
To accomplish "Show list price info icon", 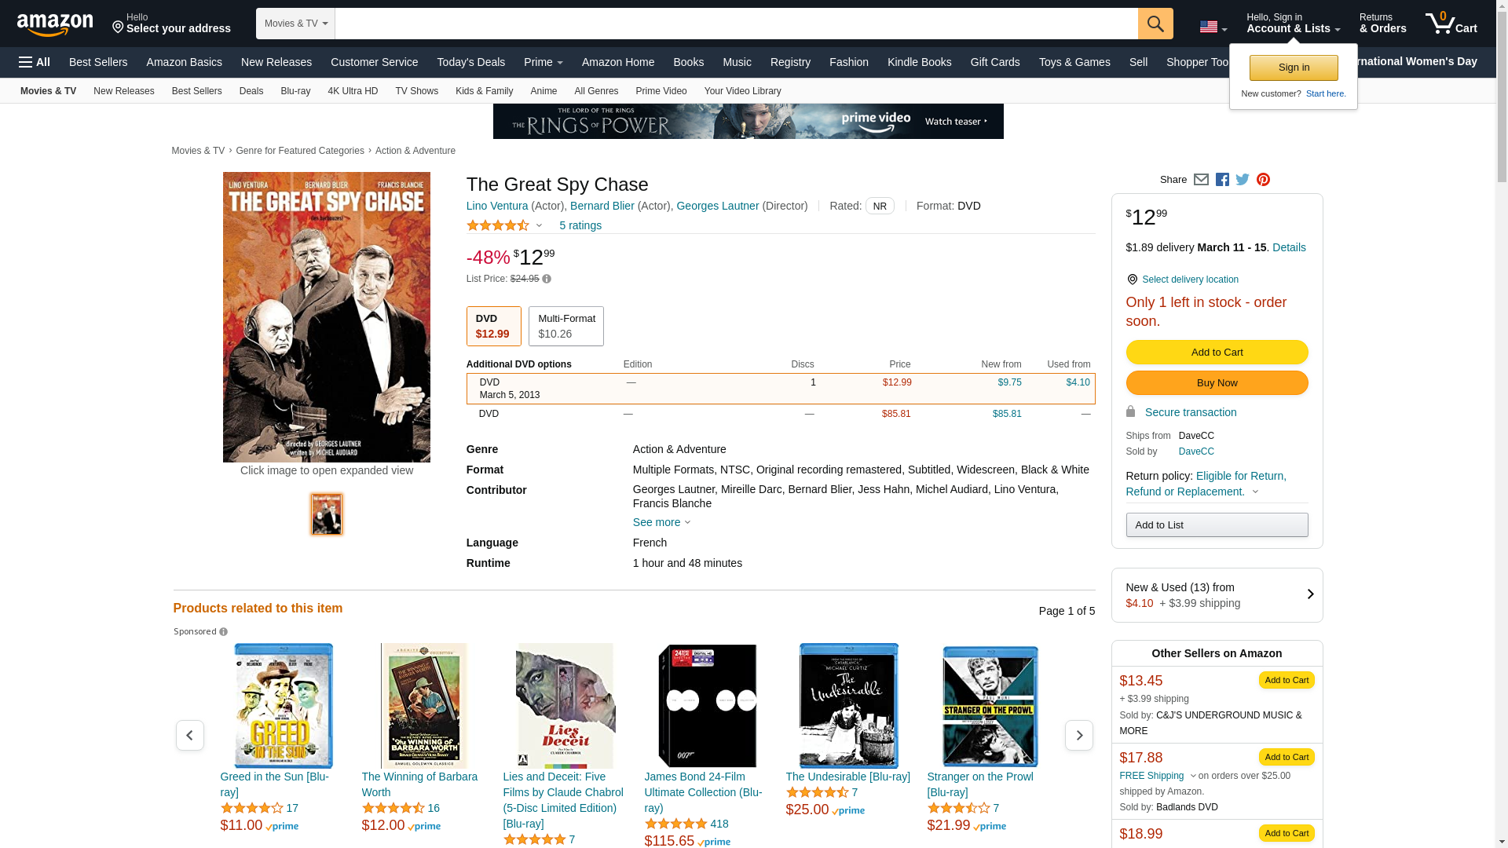I will coord(547,279).
